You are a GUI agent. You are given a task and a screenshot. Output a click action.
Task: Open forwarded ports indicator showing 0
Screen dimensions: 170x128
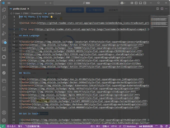click(20, 126)
